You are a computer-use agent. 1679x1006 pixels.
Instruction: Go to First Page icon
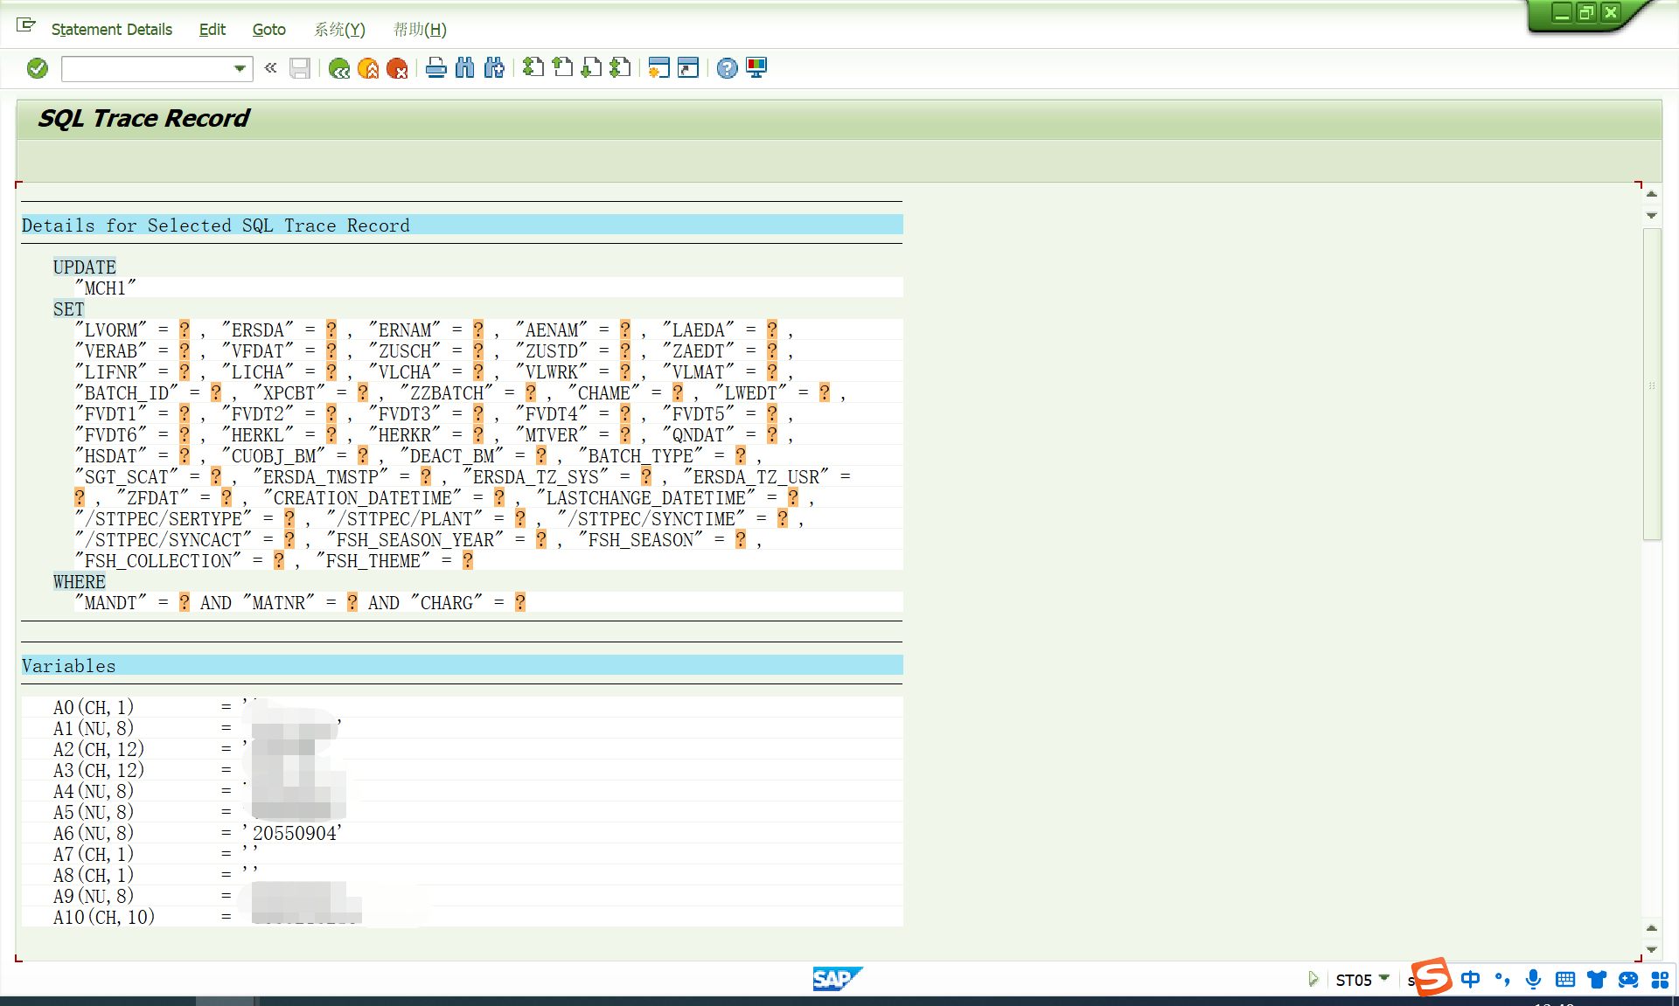533,67
